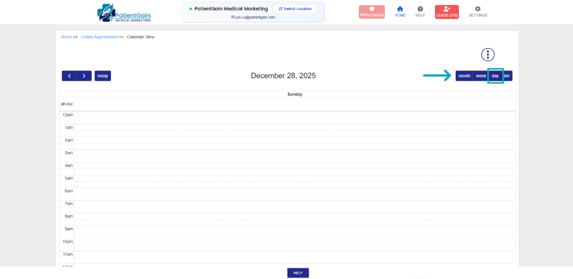Click the PatientGain Medical Marketing logo
573x279 pixels.
pyautogui.click(x=124, y=13)
